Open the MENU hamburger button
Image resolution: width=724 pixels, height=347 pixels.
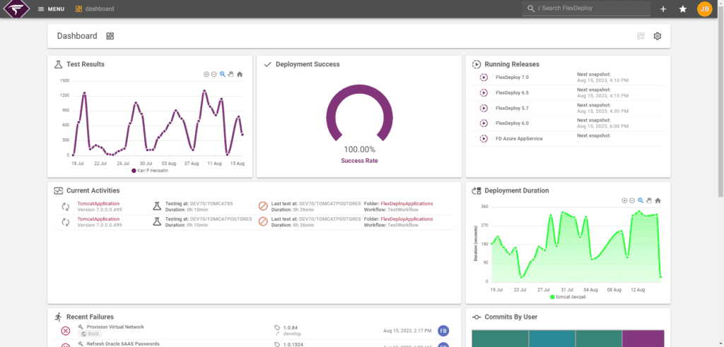point(51,8)
